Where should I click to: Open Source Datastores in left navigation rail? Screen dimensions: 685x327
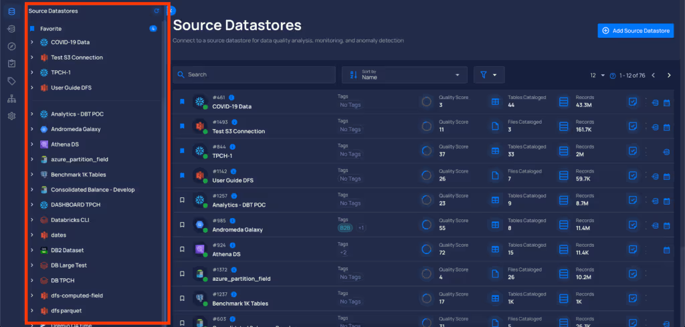pyautogui.click(x=11, y=11)
